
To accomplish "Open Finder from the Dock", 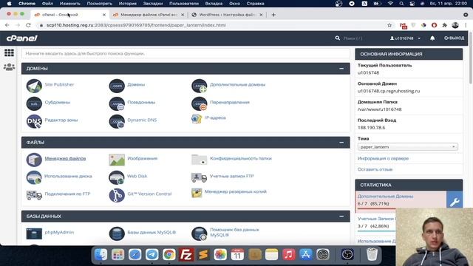I will tap(101, 255).
